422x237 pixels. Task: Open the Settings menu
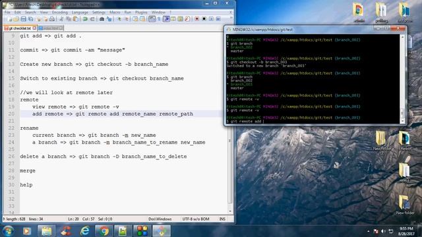point(98,13)
